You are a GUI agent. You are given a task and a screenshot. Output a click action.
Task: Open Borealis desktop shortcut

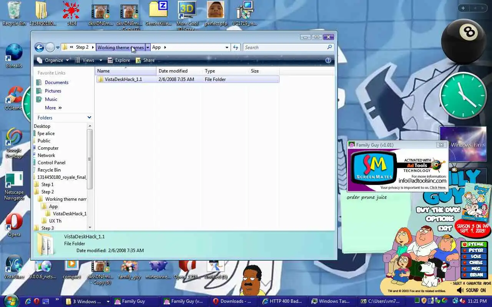click(x=14, y=56)
